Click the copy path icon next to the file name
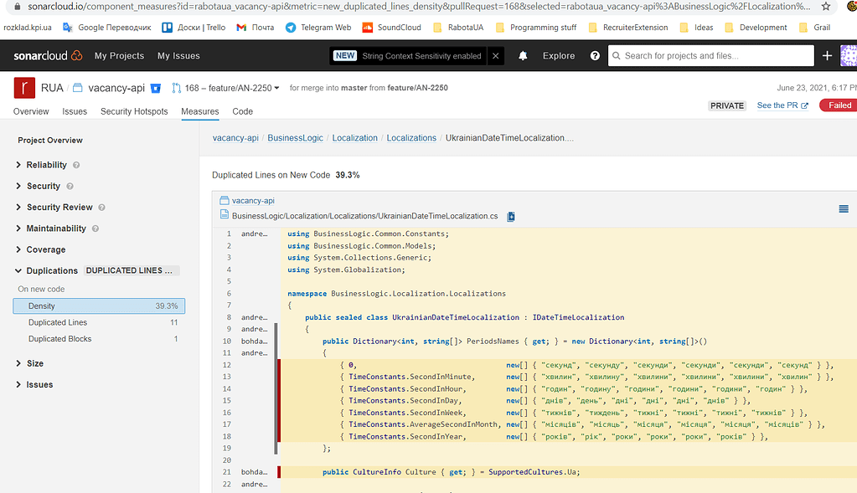This screenshot has height=493, width=857. point(510,214)
